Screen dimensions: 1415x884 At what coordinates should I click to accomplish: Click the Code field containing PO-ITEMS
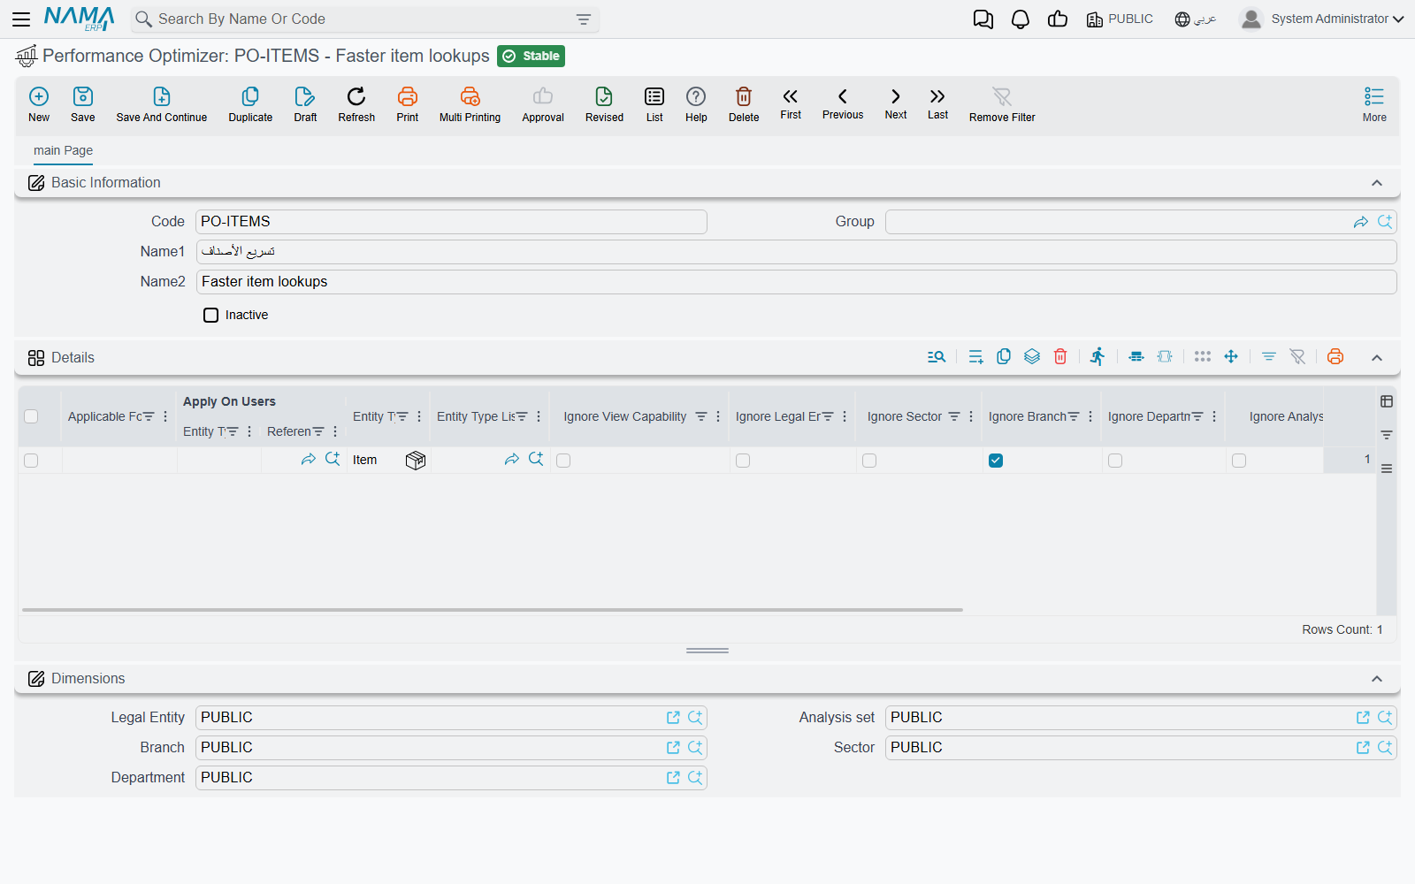(x=451, y=222)
